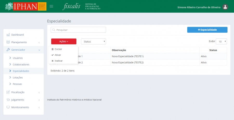Click the user avatar icon
Viewport: 234px width, 120px height.
click(x=225, y=7)
